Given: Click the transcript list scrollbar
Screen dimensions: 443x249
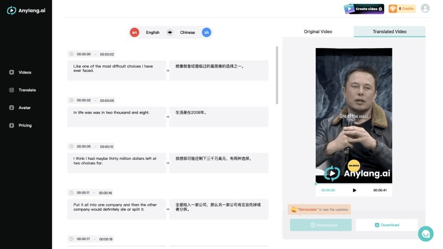Looking at the screenshot, I should pyautogui.click(x=277, y=75).
